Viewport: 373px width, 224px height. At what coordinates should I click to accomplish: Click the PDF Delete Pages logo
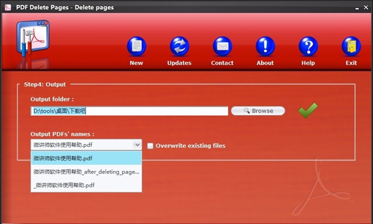pos(33,38)
